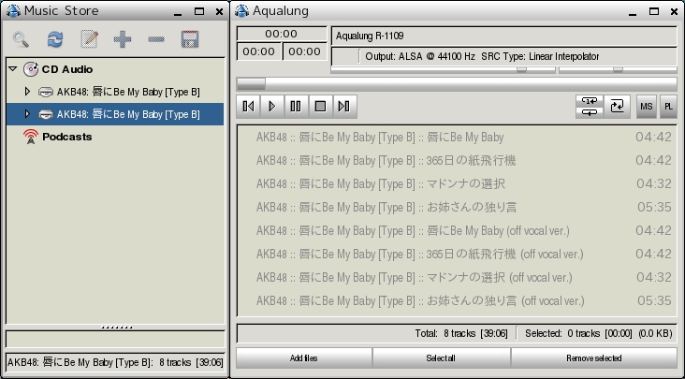Maximize the Aqualung window
This screenshot has height=379, width=685.
pyautogui.click(x=653, y=12)
